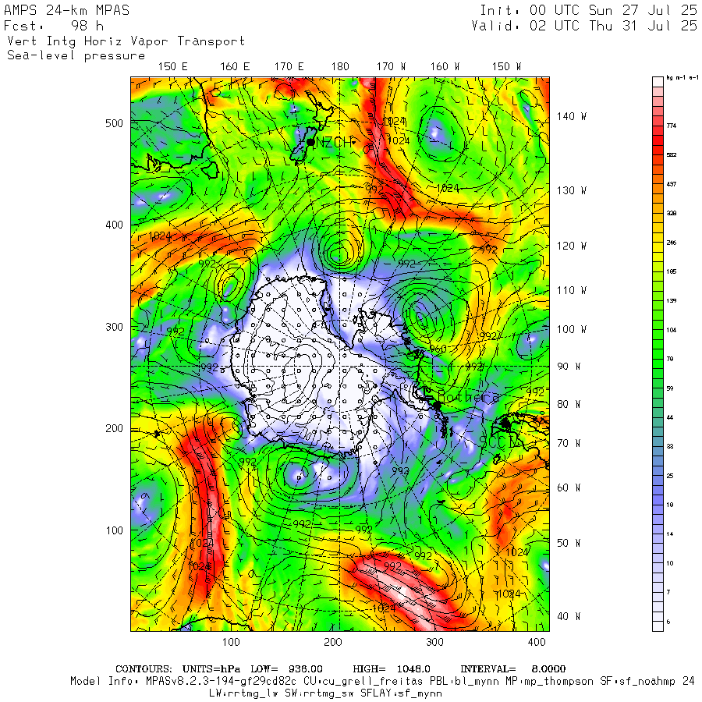
Task: Click the '200' tick label on the horizontal axis
Action: tap(333, 643)
